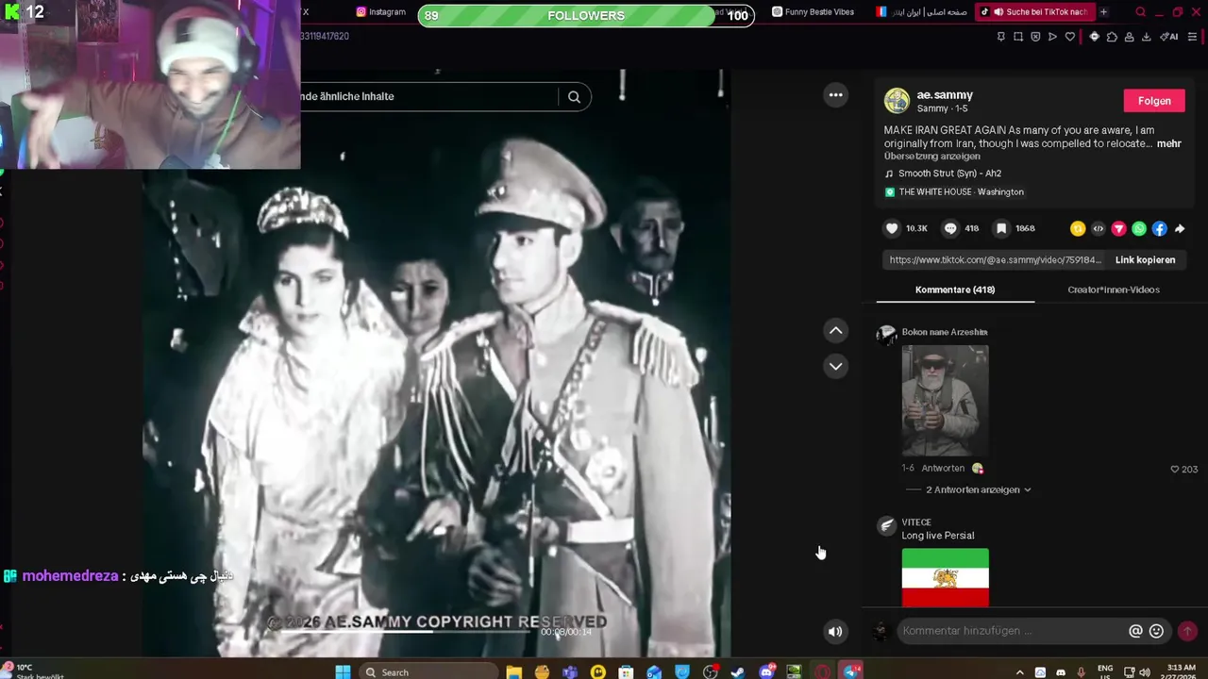
Task: Click Übersetzung anzeigen translation link
Action: pos(931,157)
